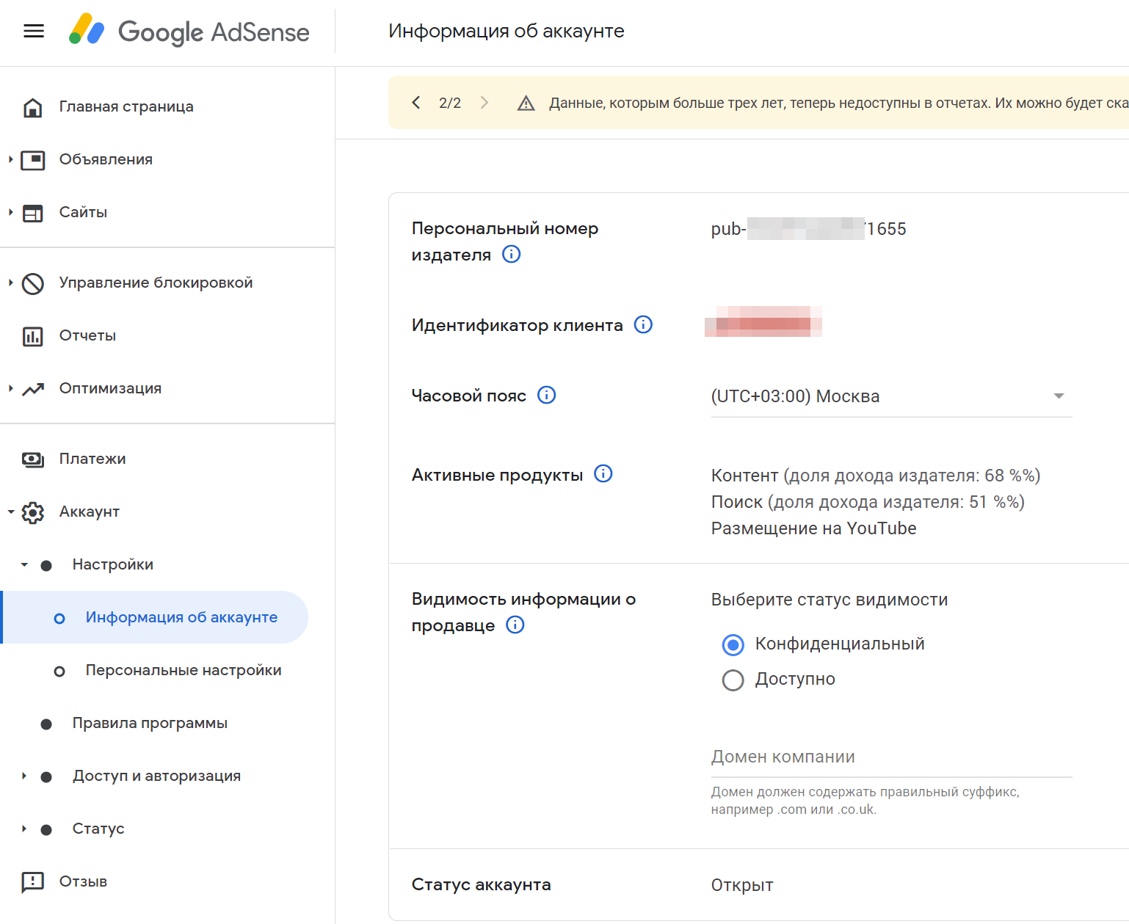This screenshot has height=924, width=1129.
Task: Click the home icon for Главная страница
Action: tap(32, 107)
